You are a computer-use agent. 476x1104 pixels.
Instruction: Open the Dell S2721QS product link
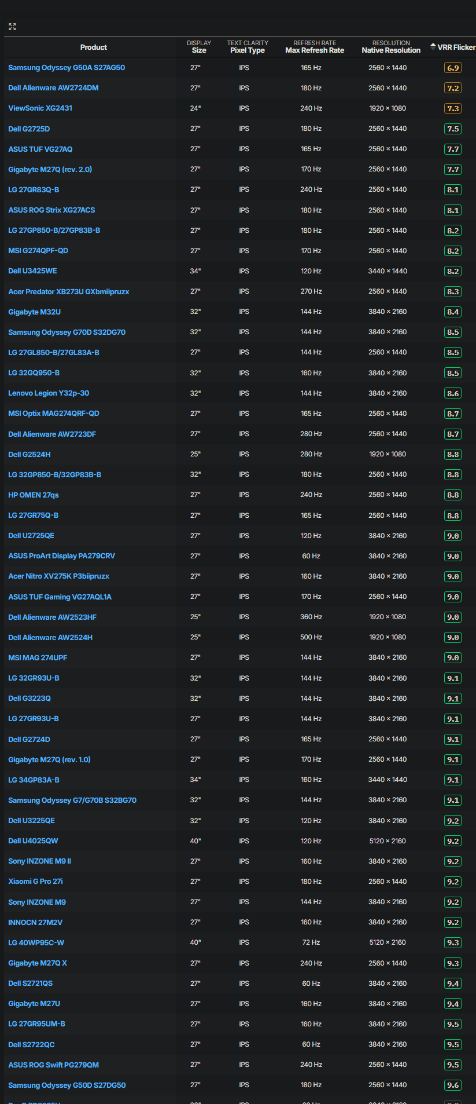coord(31,984)
